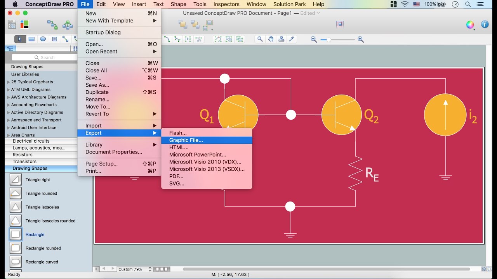Choose Graphic File... from Export submenu

click(207, 140)
